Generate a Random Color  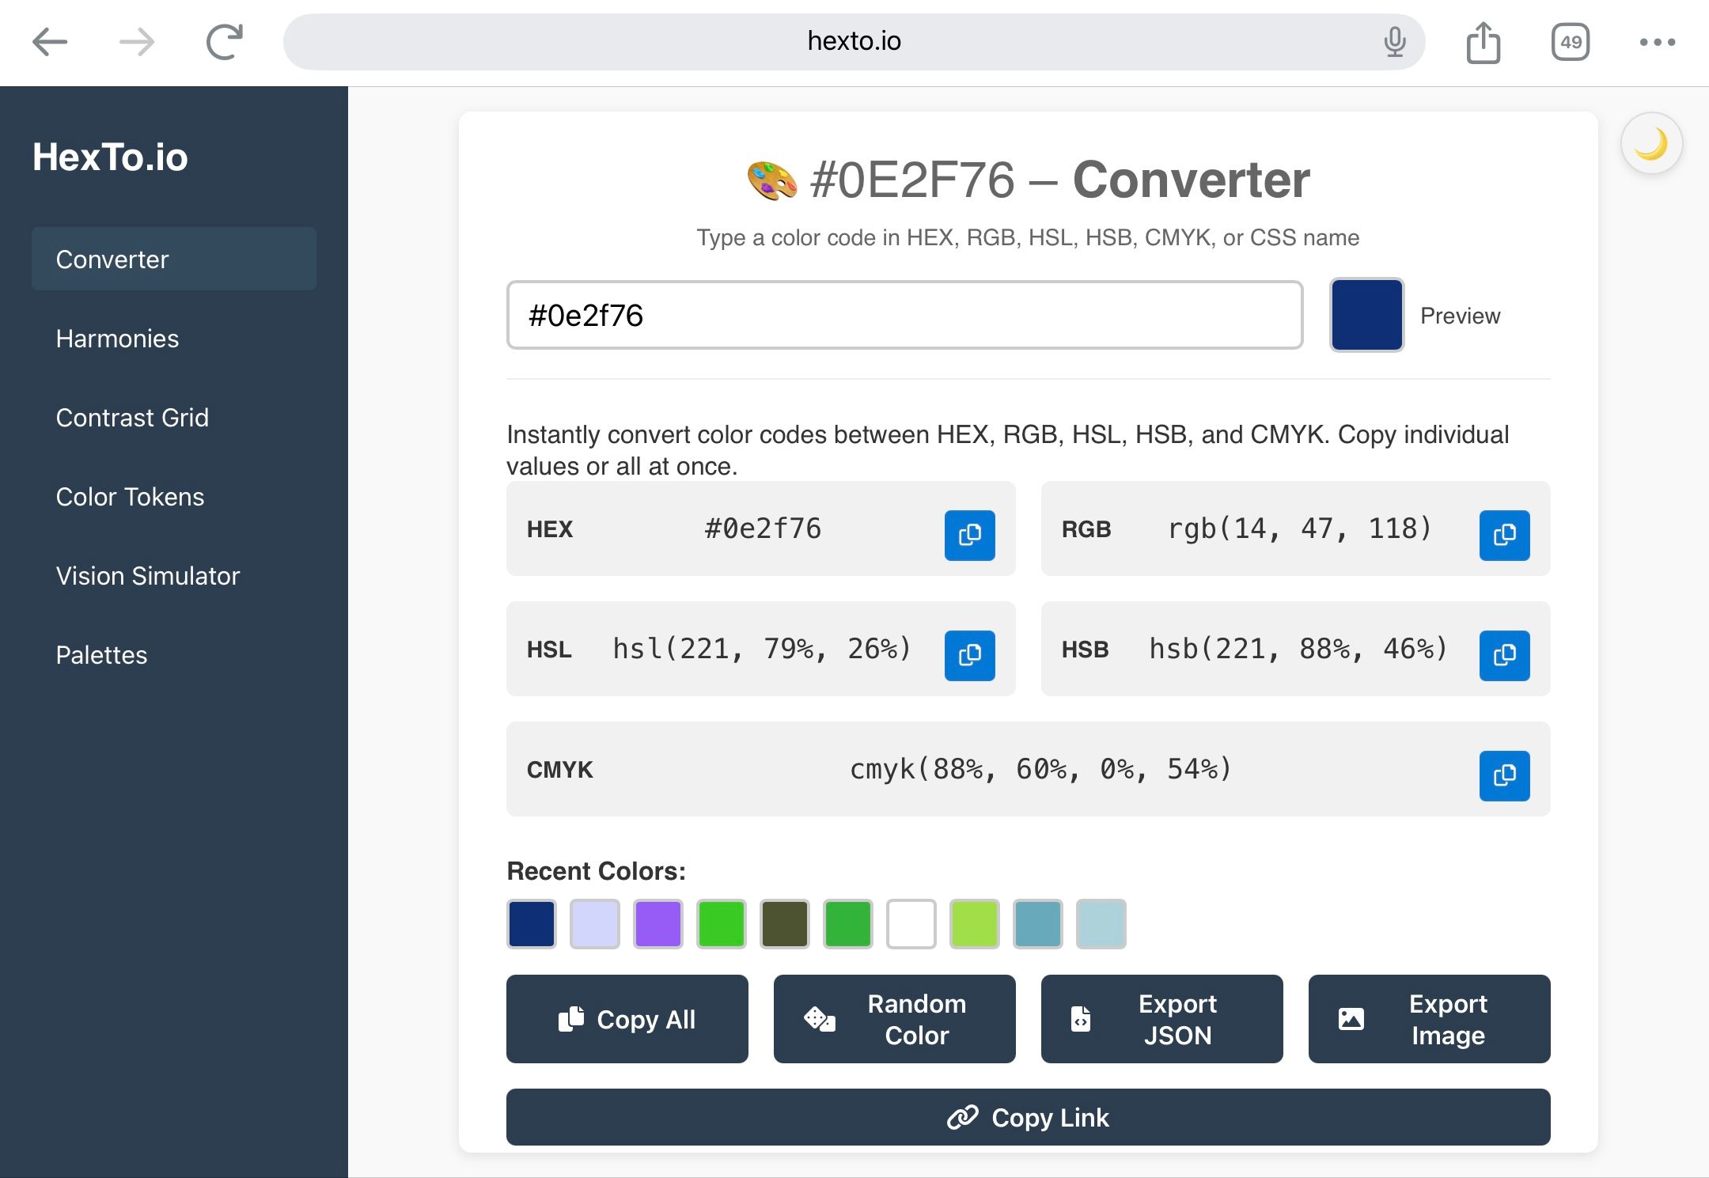[x=894, y=1019]
